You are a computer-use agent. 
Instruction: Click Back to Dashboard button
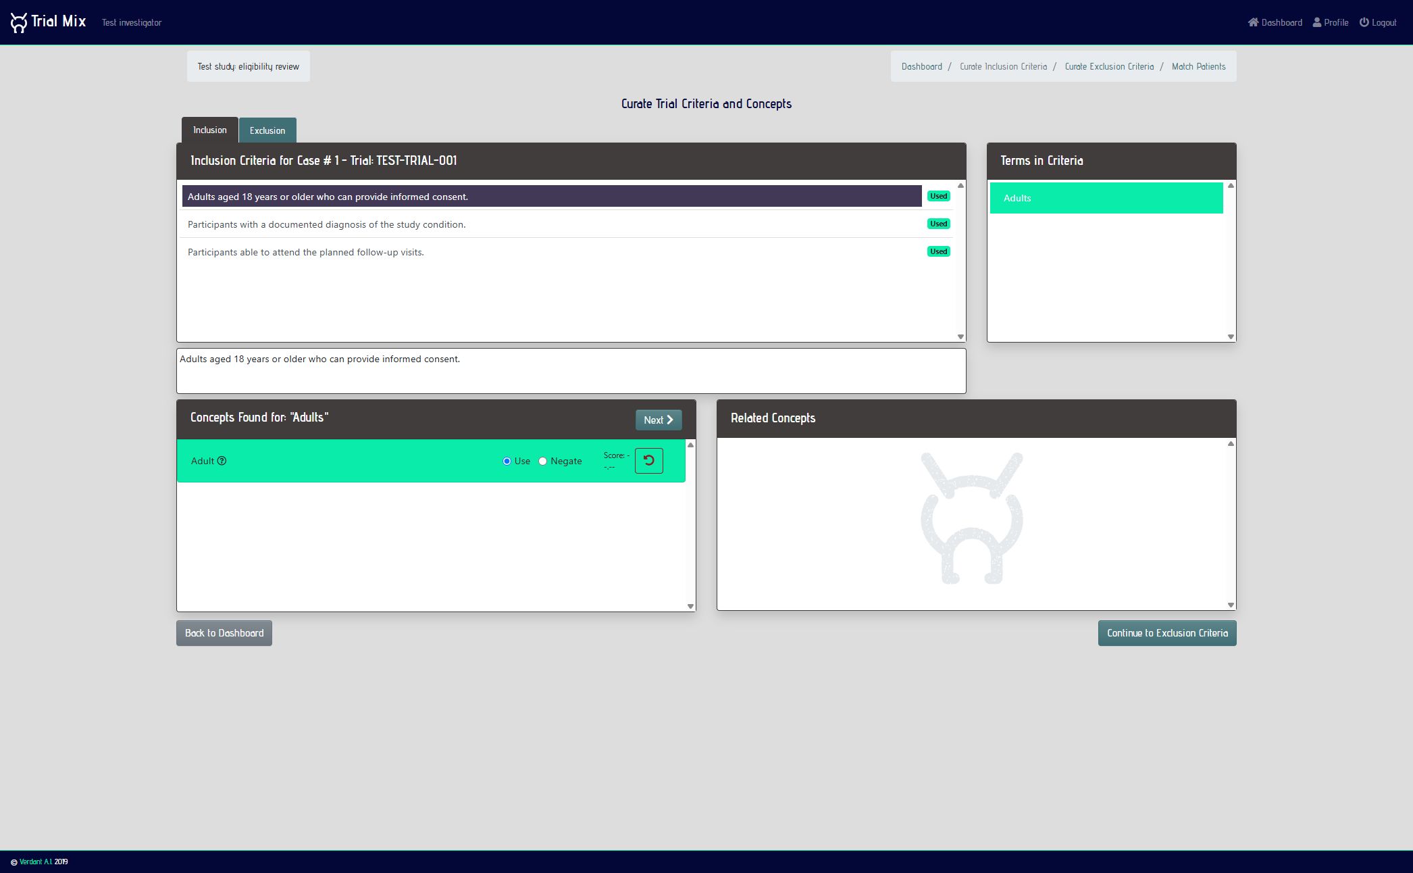[224, 633]
